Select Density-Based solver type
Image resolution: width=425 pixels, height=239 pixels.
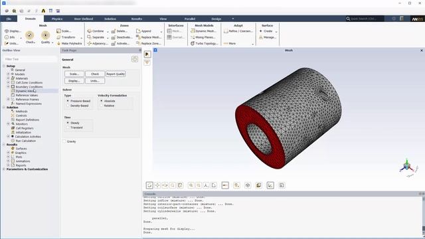(78, 106)
